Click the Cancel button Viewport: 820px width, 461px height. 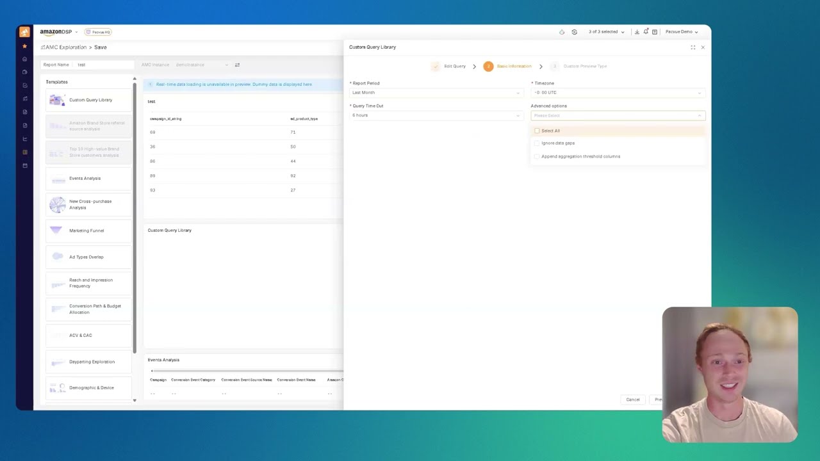633,400
